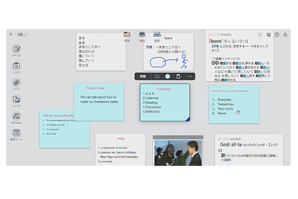The width and height of the screenshot is (298, 199).
Task: Click the screen layout icon beside help
Action: [269, 34]
